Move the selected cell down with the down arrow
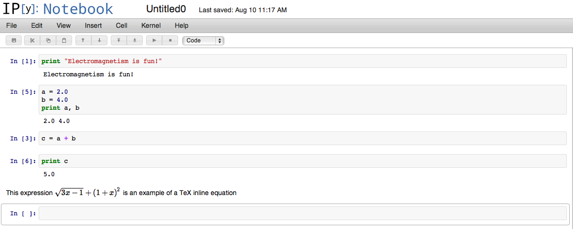This screenshot has height=229, width=573. pos(99,41)
